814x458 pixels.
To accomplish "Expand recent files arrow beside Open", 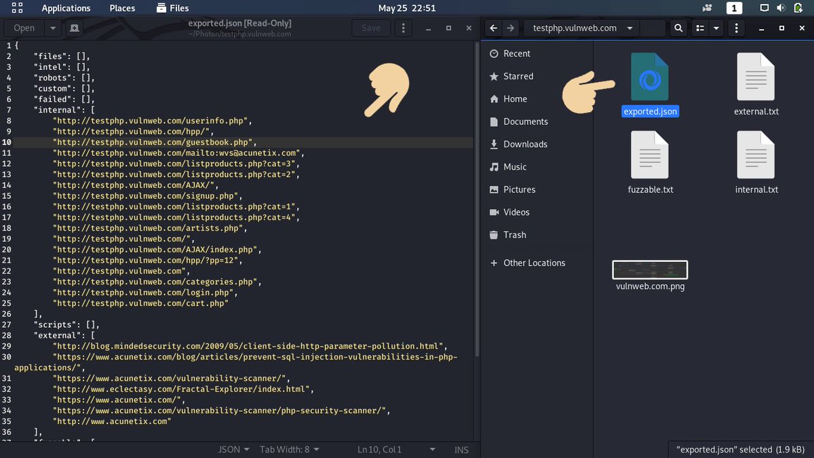I will pos(53,28).
